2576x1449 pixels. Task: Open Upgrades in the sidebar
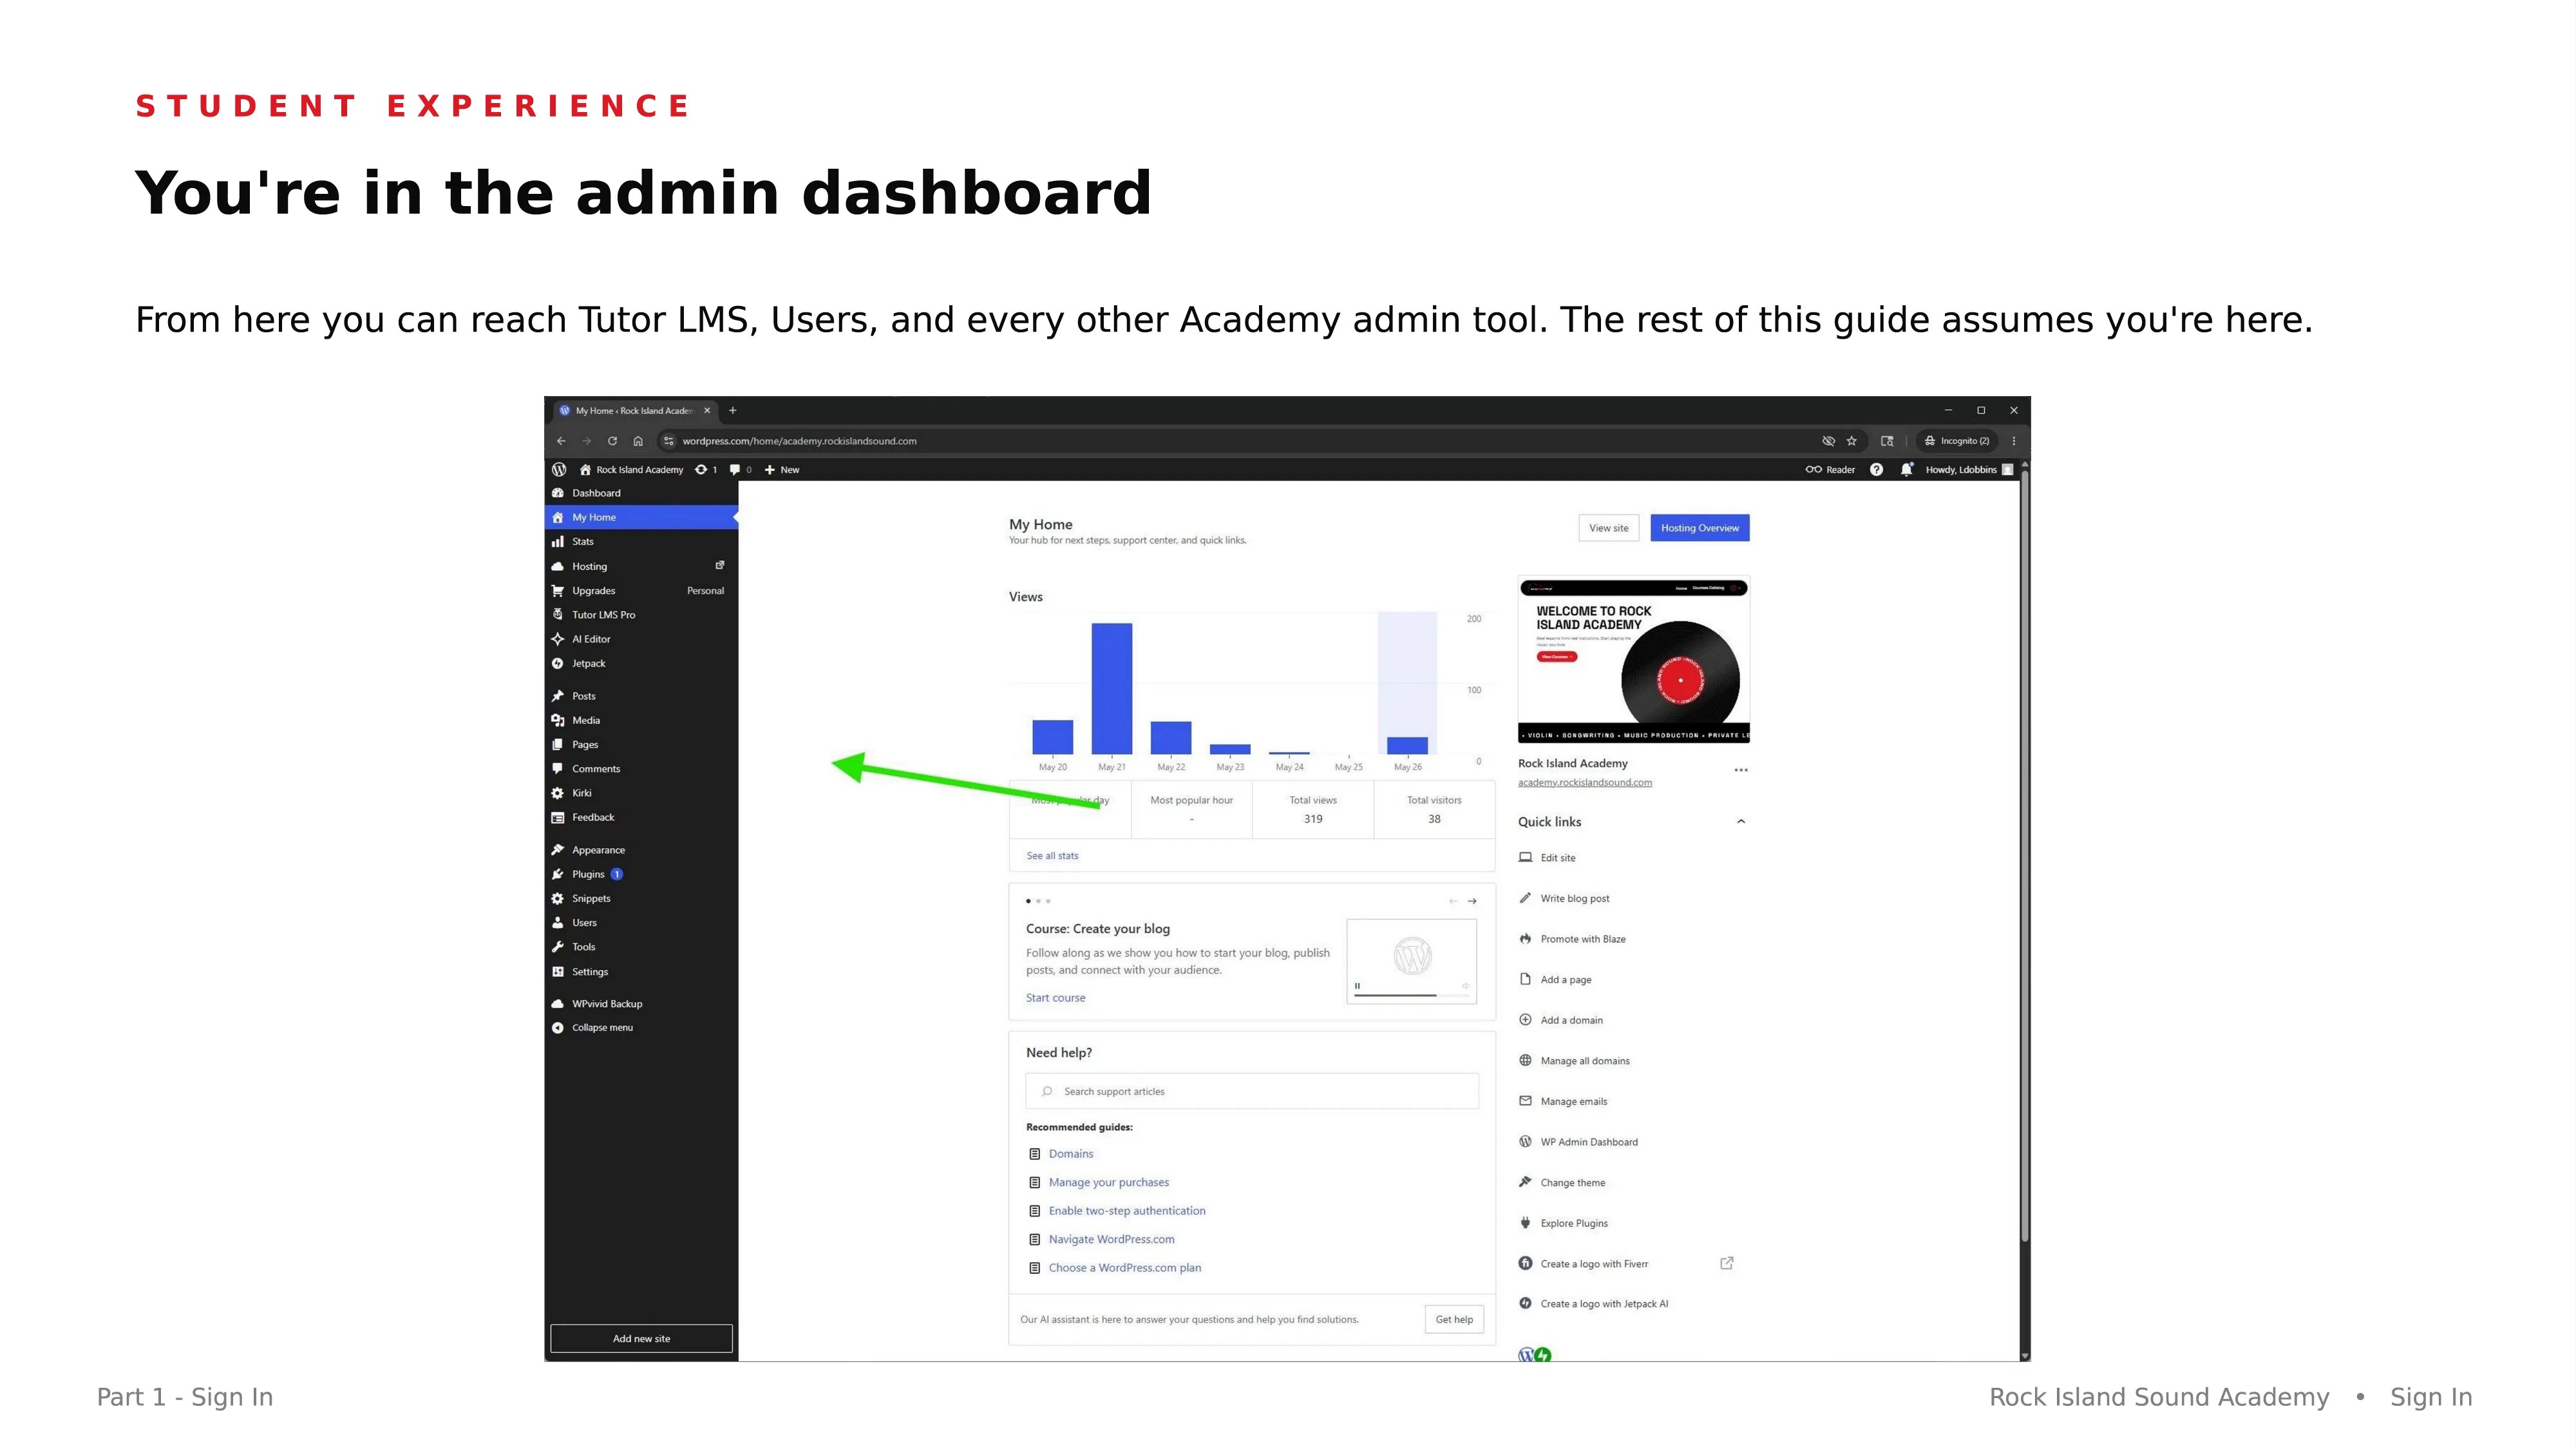coord(642,590)
